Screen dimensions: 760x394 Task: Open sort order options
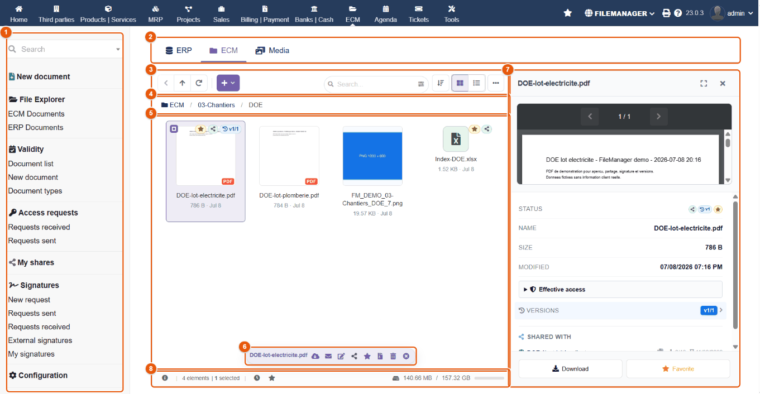tap(441, 83)
